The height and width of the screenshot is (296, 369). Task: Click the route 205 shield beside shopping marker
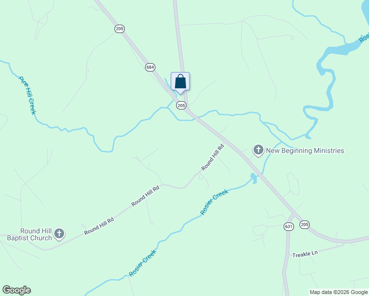point(181,106)
